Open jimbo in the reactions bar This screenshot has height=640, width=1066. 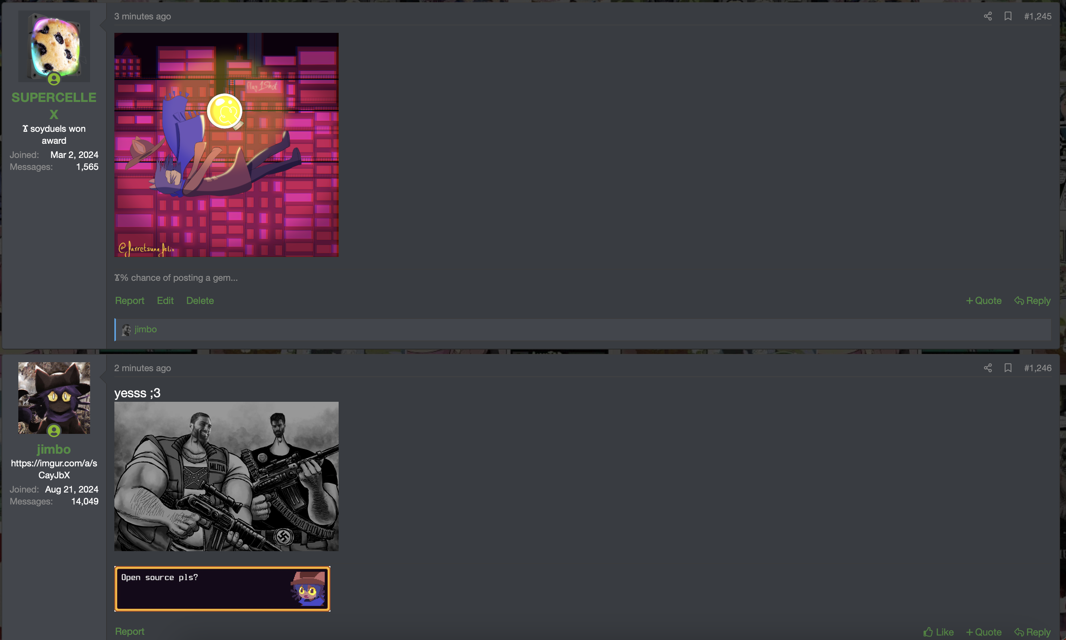tap(145, 329)
